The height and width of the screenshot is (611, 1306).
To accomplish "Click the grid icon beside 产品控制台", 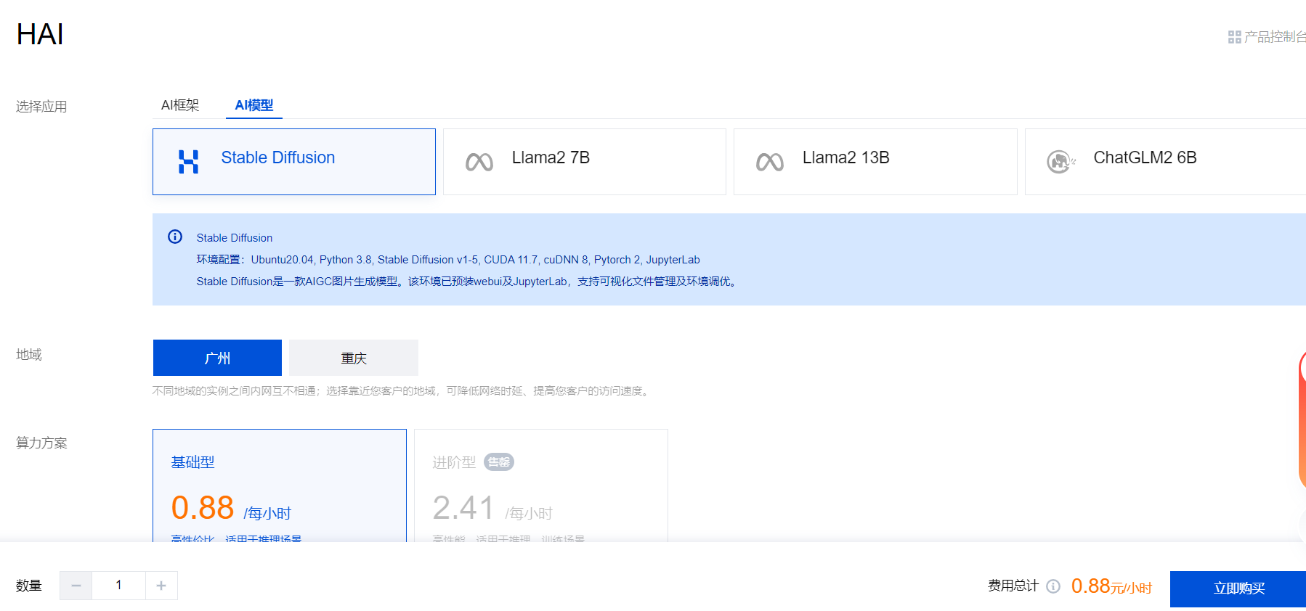I will (x=1235, y=37).
